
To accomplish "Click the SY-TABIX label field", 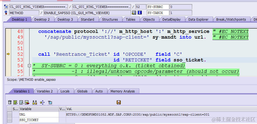I will pos(158,13).
